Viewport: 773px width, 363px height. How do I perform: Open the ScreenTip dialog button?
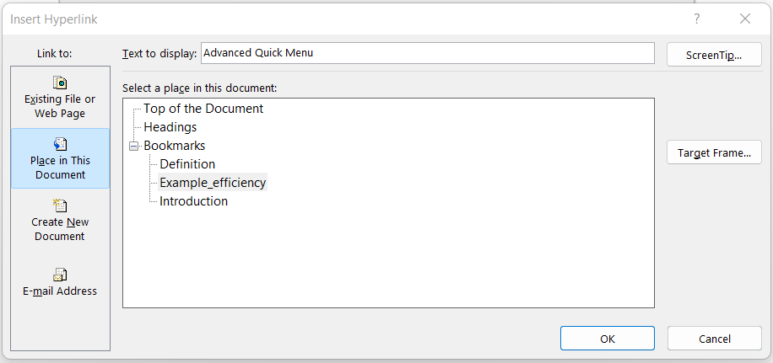714,55
